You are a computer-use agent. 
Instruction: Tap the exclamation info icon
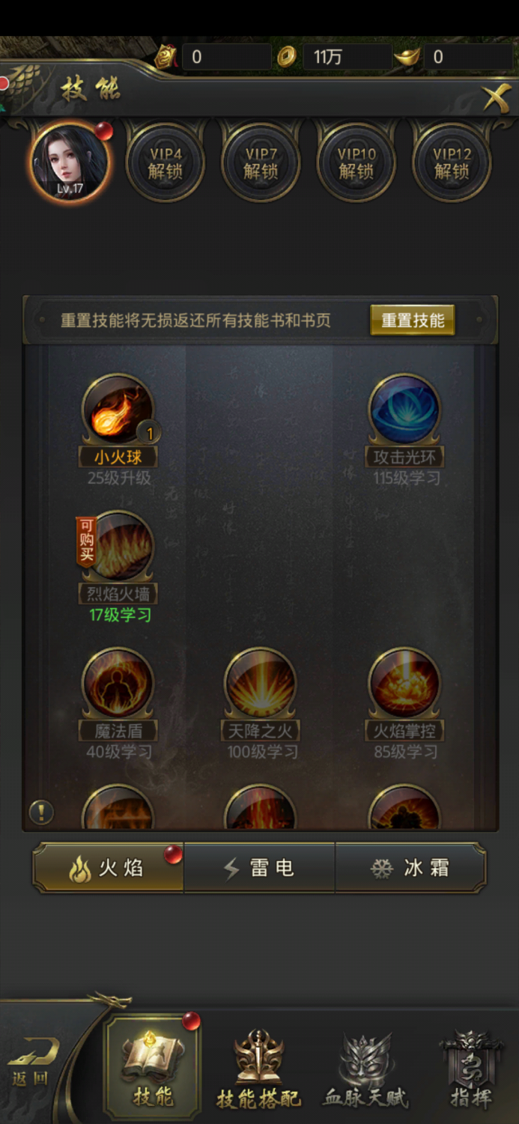click(41, 812)
